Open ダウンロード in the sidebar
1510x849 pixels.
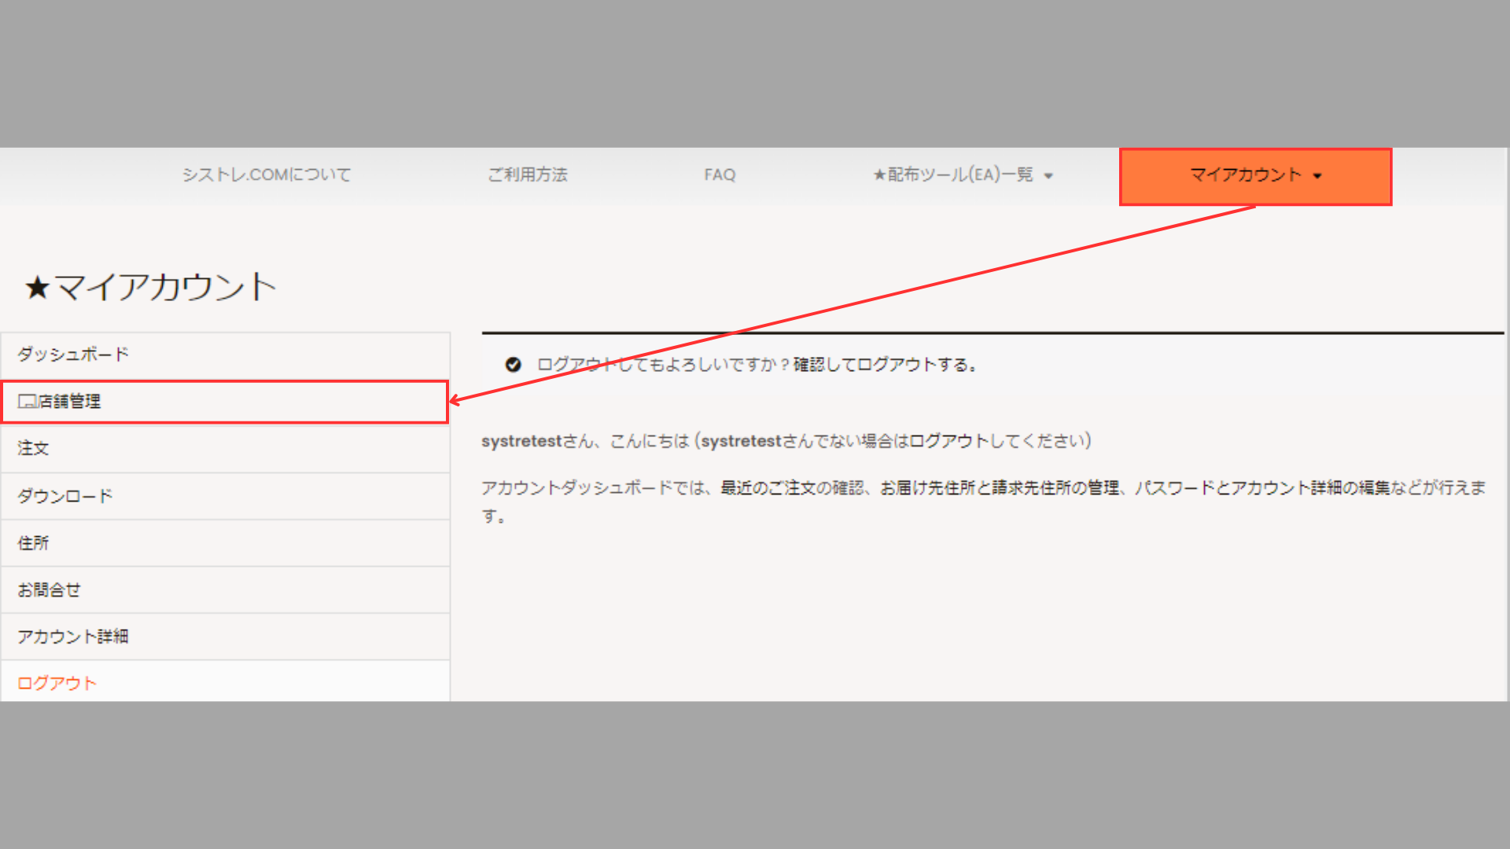(226, 496)
